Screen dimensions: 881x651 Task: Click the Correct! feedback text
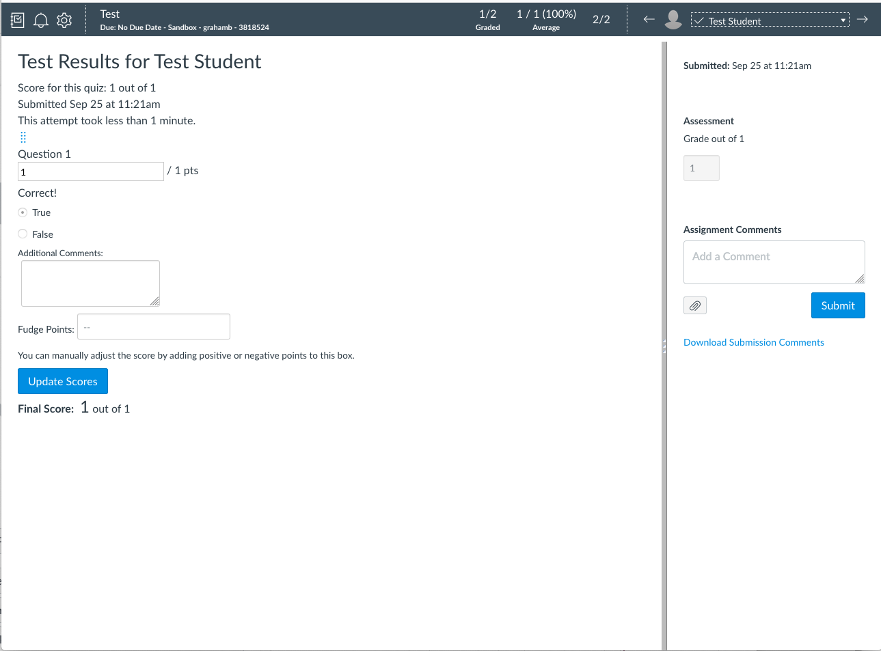[x=38, y=193]
